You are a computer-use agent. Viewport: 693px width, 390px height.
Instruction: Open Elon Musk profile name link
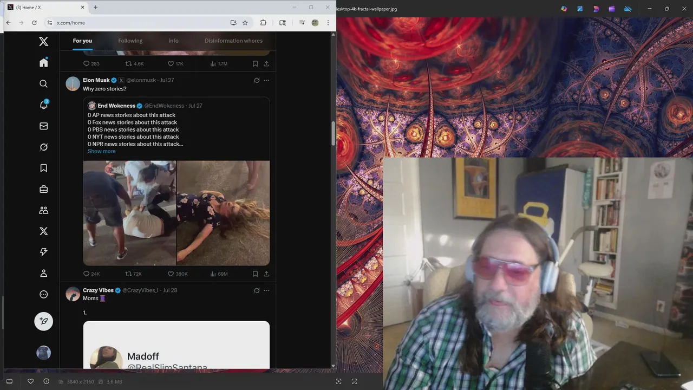(96, 80)
